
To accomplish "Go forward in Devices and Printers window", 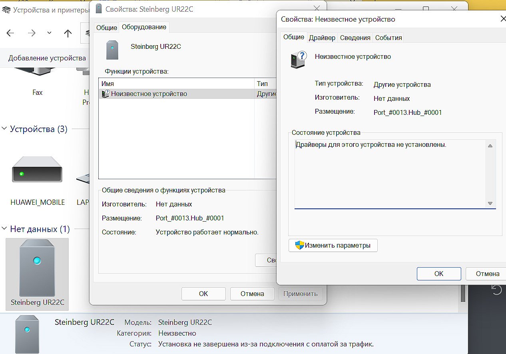I will pyautogui.click(x=32, y=33).
